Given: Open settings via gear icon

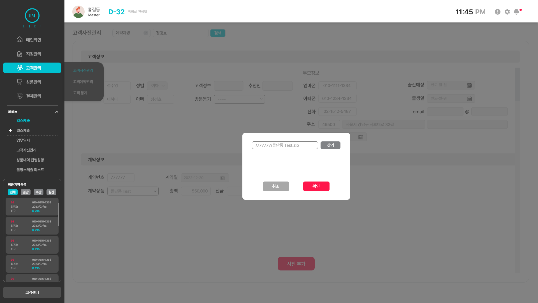Looking at the screenshot, I should 507,12.
